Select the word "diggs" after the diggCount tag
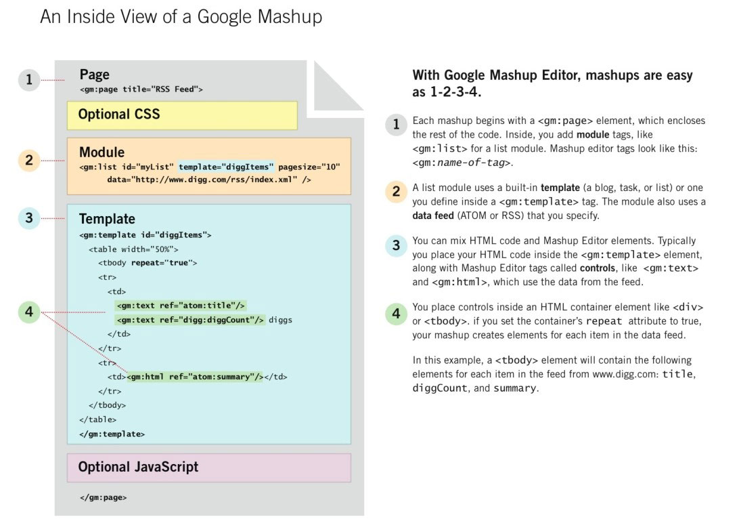Screen dimensions: 739x519 pyautogui.click(x=280, y=320)
